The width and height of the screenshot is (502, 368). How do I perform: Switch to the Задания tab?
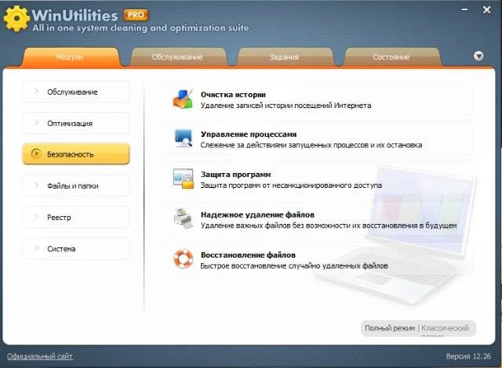pyautogui.click(x=284, y=57)
